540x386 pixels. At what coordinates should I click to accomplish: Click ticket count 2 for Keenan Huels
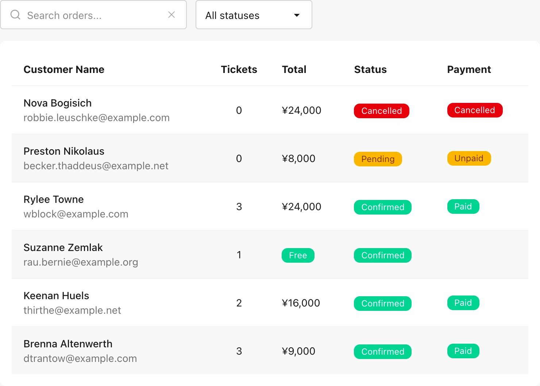[239, 303]
